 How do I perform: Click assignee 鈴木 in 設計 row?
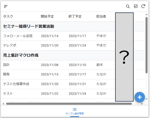[100, 65]
